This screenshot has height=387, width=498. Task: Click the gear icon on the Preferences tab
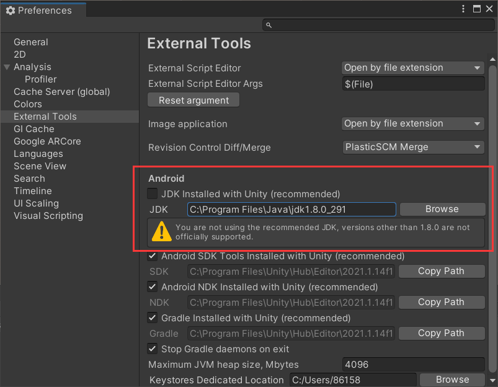(10, 10)
